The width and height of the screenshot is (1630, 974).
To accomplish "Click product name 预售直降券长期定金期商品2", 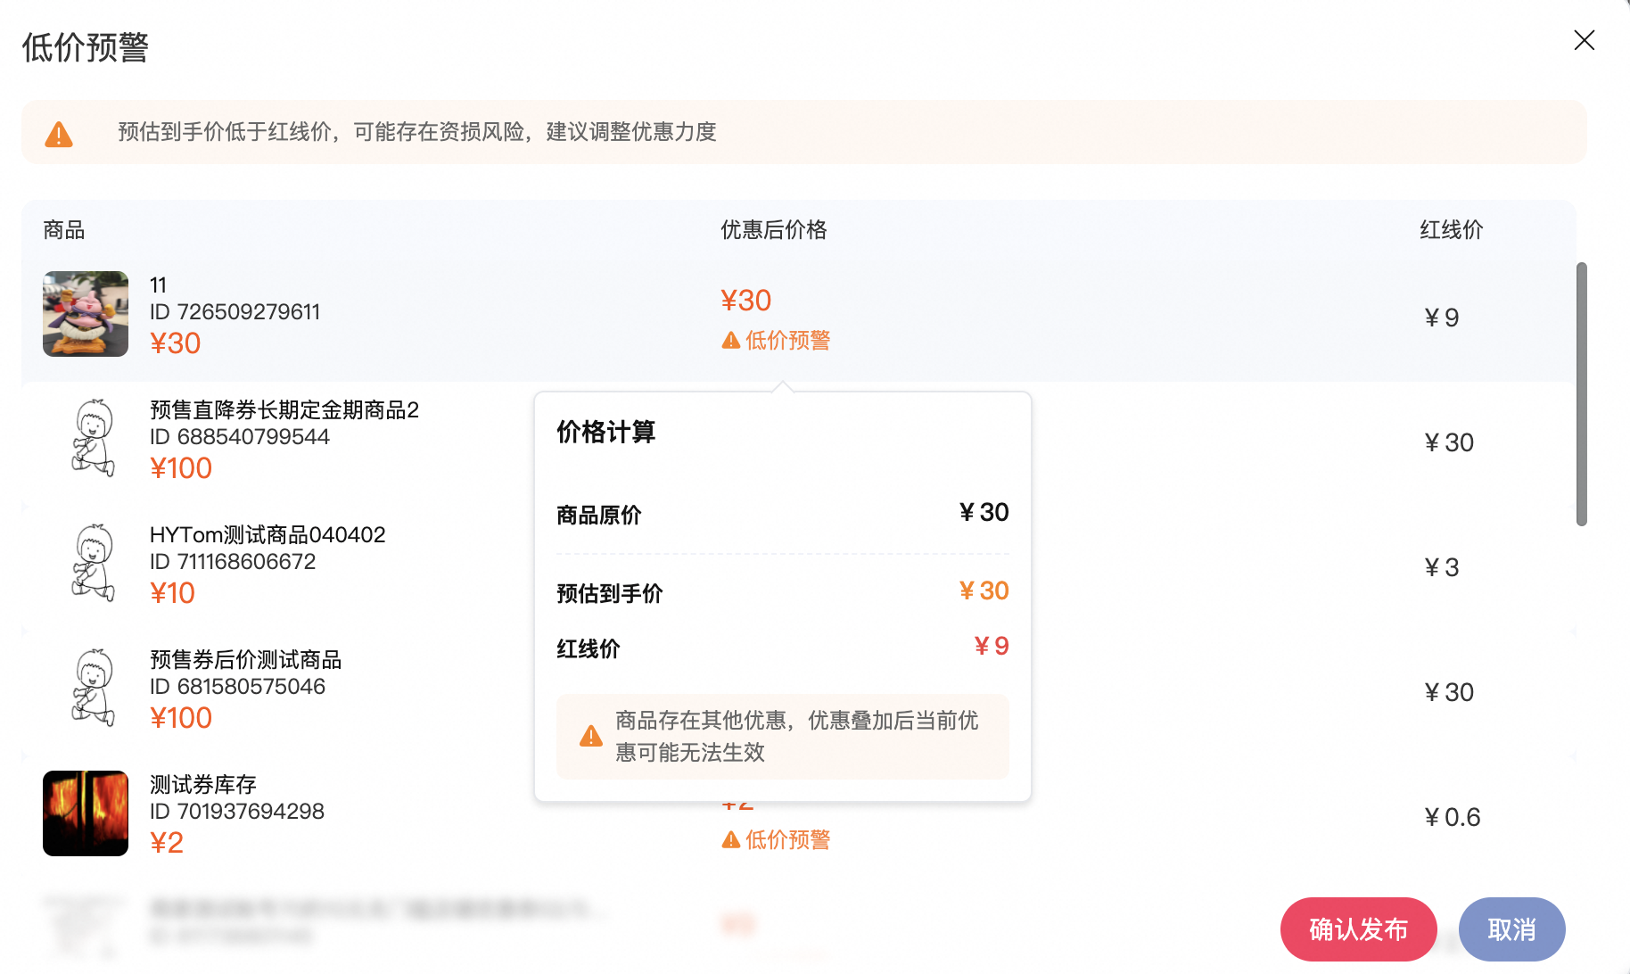I will pyautogui.click(x=284, y=410).
